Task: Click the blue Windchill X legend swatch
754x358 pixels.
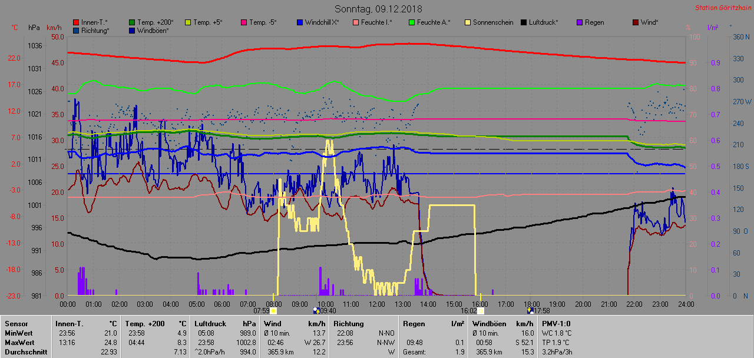Action: pos(300,22)
